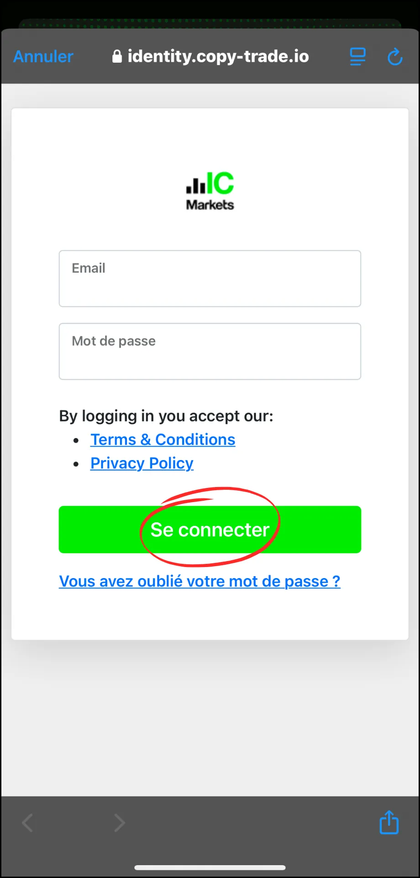Go forward with the right chevron
Image resolution: width=420 pixels, height=878 pixels.
[119, 823]
